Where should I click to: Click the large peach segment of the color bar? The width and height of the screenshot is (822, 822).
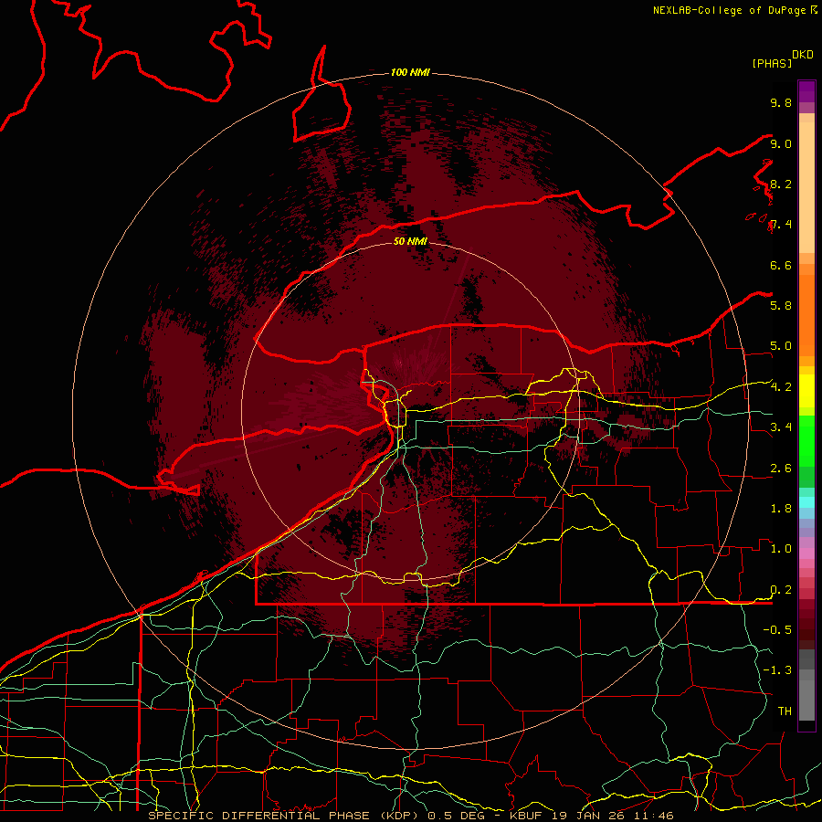click(806, 187)
